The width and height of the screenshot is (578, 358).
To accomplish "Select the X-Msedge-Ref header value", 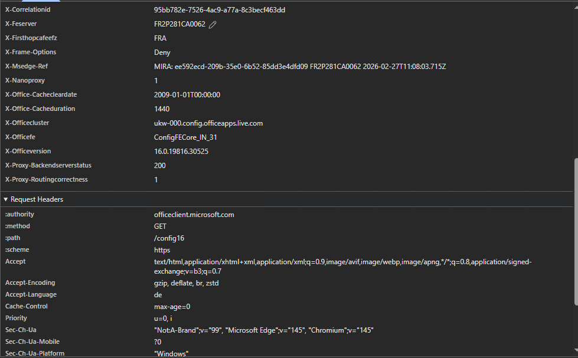I will (x=299, y=67).
